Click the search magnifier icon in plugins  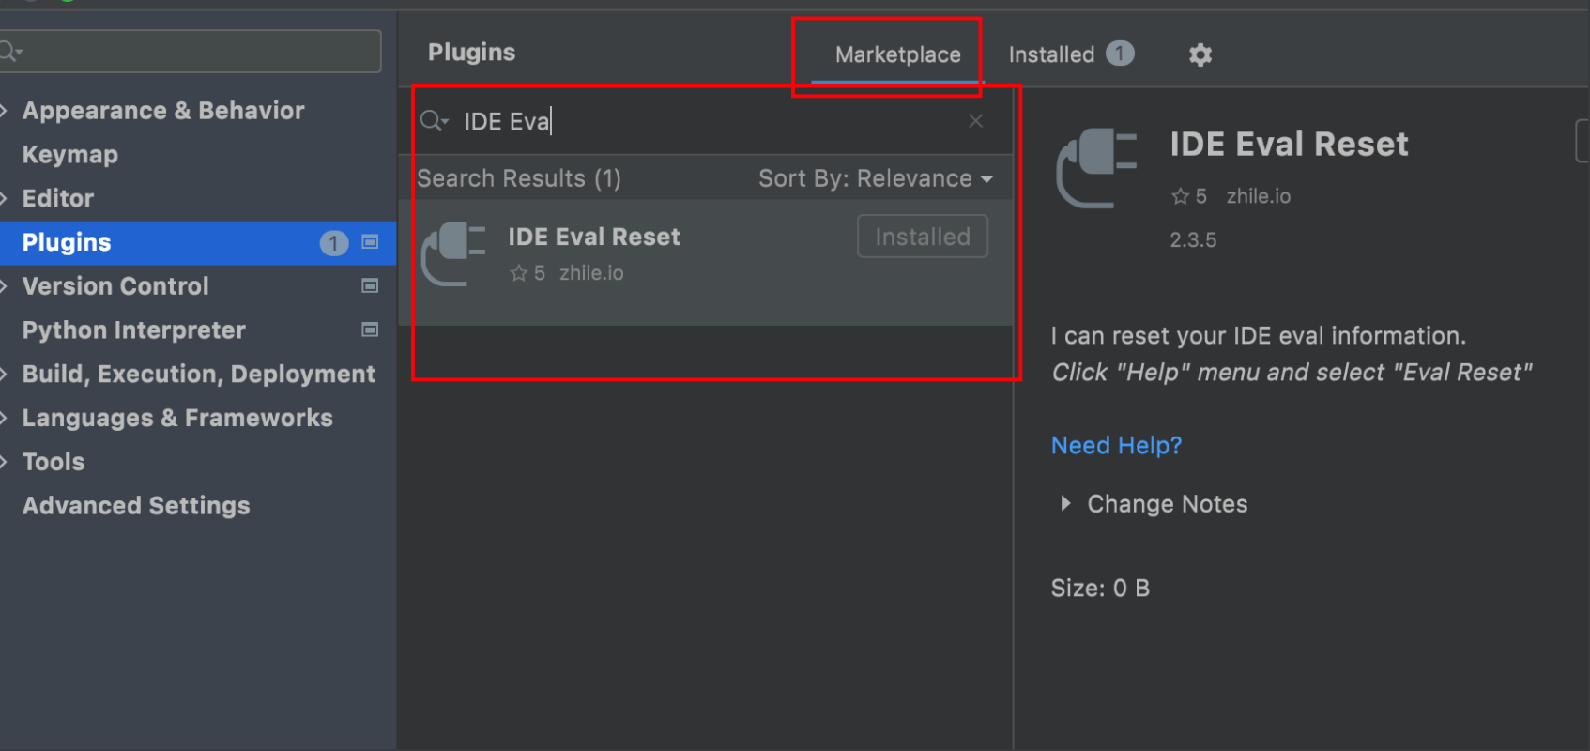(434, 121)
